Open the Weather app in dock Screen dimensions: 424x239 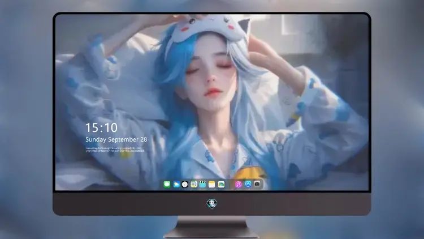point(176,185)
